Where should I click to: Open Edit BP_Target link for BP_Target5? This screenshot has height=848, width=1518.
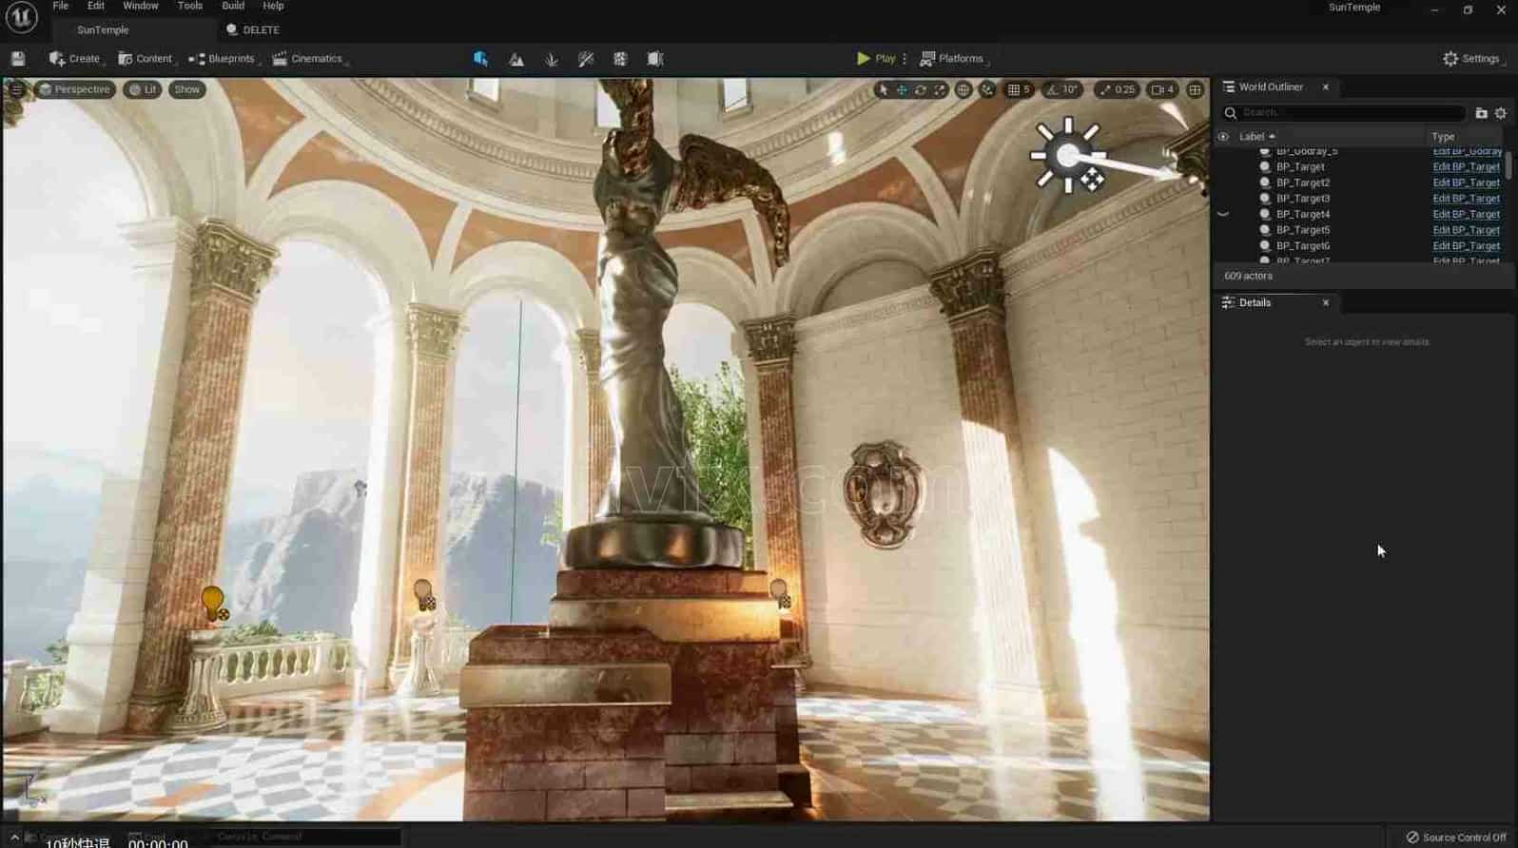(1466, 230)
